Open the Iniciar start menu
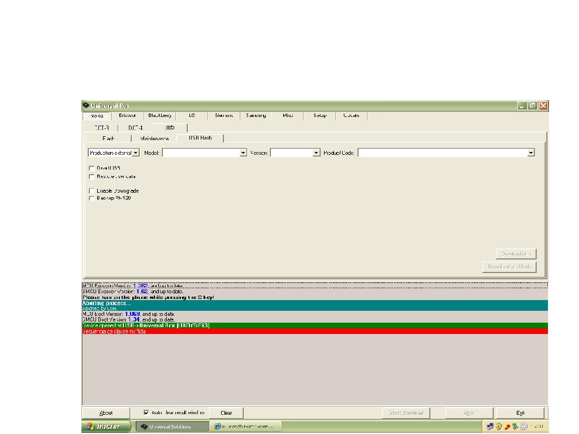 click(x=107, y=427)
